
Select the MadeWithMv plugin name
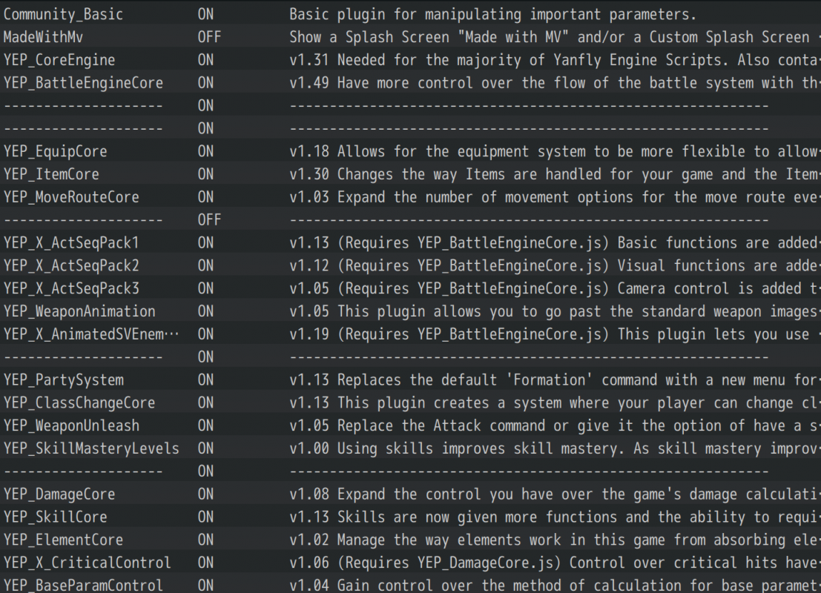(43, 37)
